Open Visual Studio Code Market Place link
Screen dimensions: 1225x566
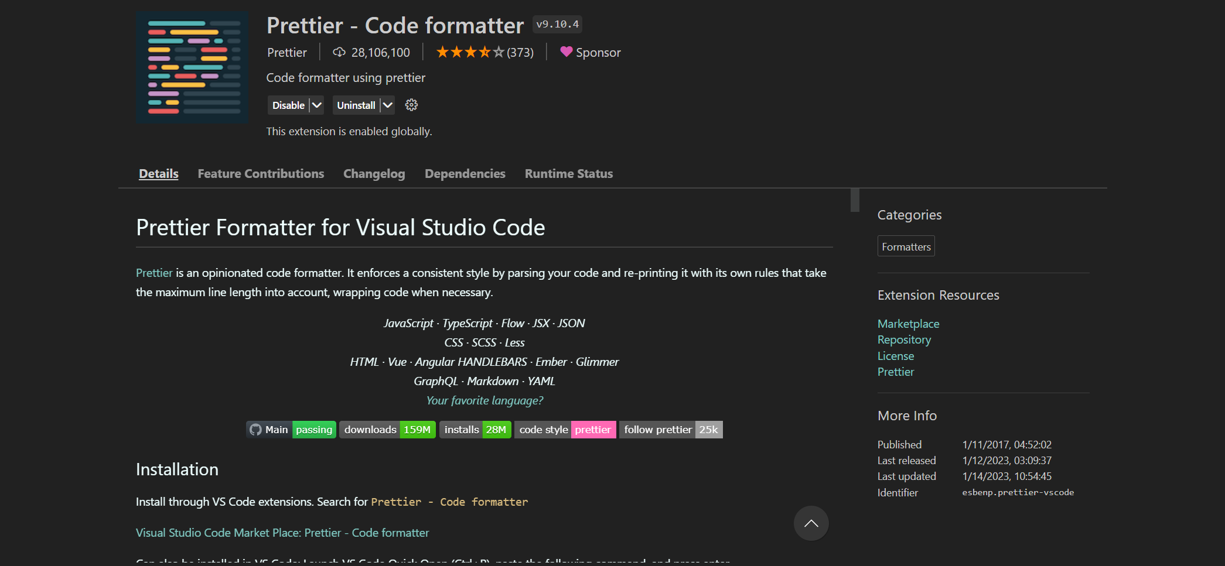click(x=282, y=533)
